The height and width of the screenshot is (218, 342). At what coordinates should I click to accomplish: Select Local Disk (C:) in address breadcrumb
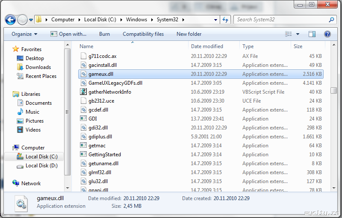click(100, 20)
